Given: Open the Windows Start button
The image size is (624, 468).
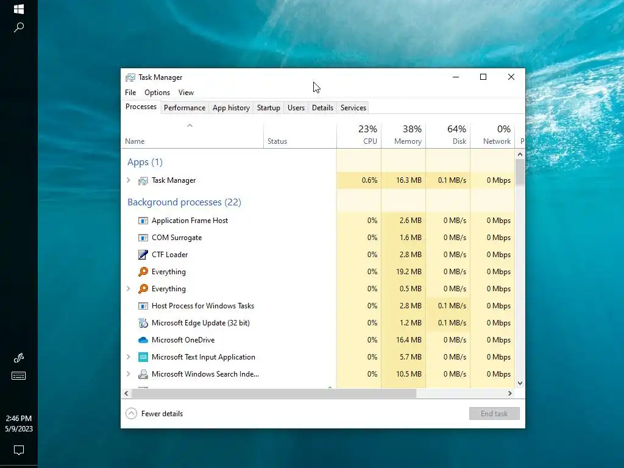Looking at the screenshot, I should (x=19, y=9).
